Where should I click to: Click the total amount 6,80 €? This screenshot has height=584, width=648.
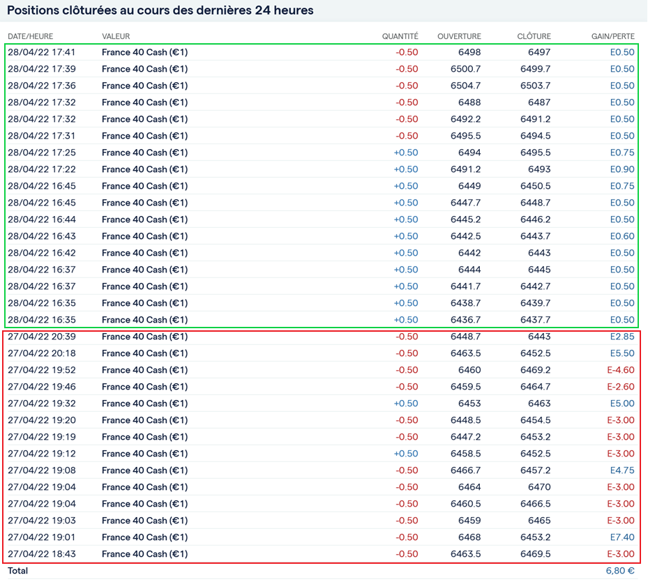(x=620, y=571)
